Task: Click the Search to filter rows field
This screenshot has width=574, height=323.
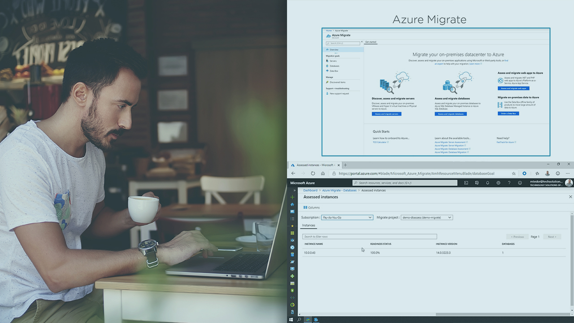Action: (369, 236)
